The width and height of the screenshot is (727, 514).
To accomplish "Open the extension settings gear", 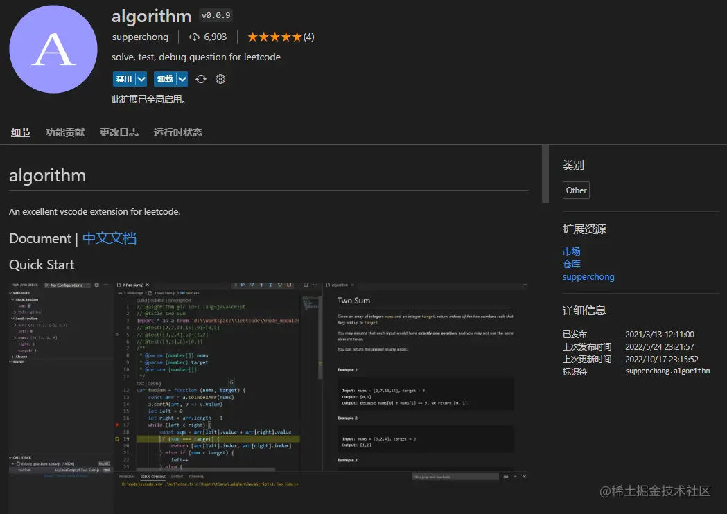I will 220,79.
